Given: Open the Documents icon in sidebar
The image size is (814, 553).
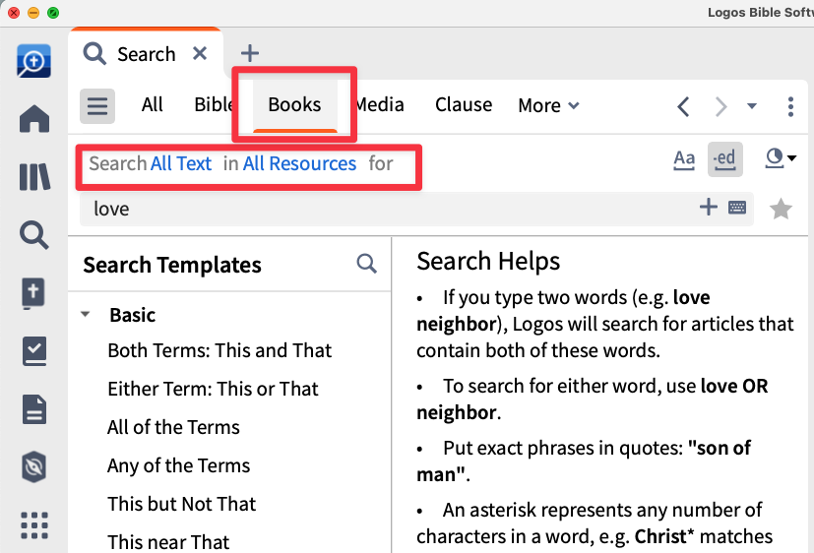Looking at the screenshot, I should [34, 409].
